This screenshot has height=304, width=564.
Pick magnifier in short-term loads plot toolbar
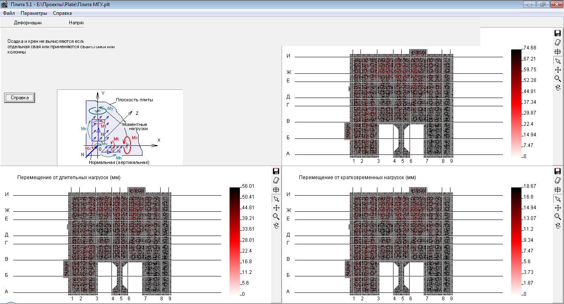[x=558, y=217]
